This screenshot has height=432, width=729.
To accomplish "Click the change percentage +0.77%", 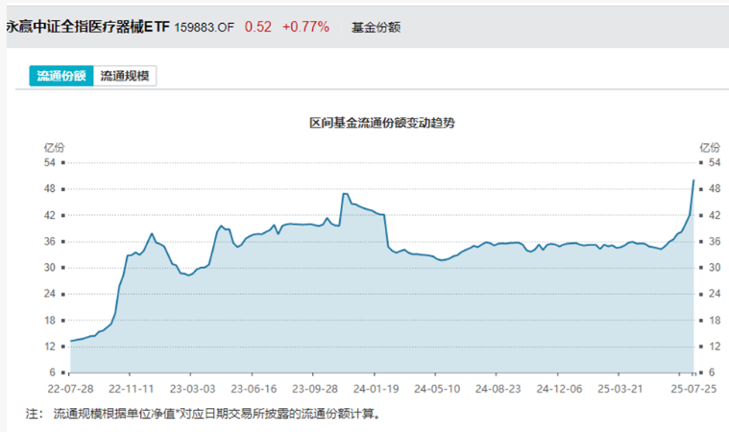I will (x=306, y=27).
